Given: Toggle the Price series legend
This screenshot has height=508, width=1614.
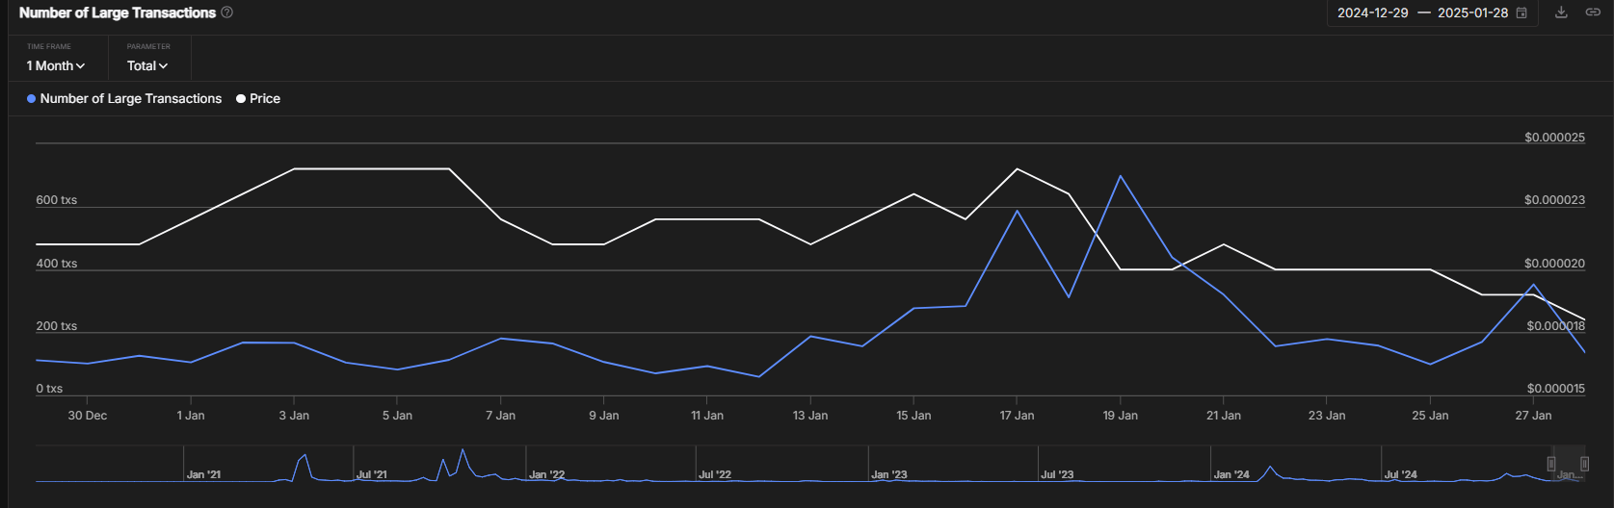Looking at the screenshot, I should 258,98.
